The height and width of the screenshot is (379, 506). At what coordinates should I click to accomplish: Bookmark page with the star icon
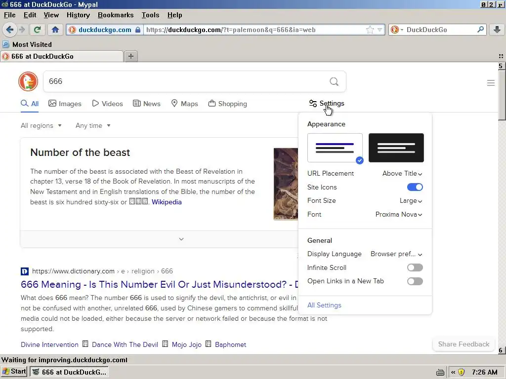[x=370, y=30]
